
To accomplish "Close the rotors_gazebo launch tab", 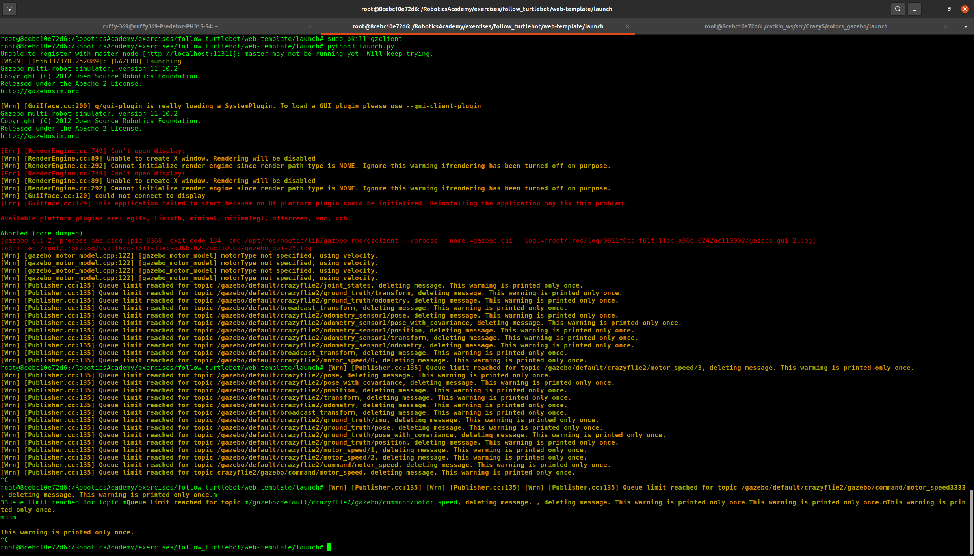I will pos(946,26).
